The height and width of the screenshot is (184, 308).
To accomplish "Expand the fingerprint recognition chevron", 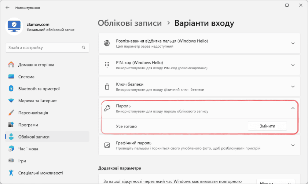I will (293, 43).
